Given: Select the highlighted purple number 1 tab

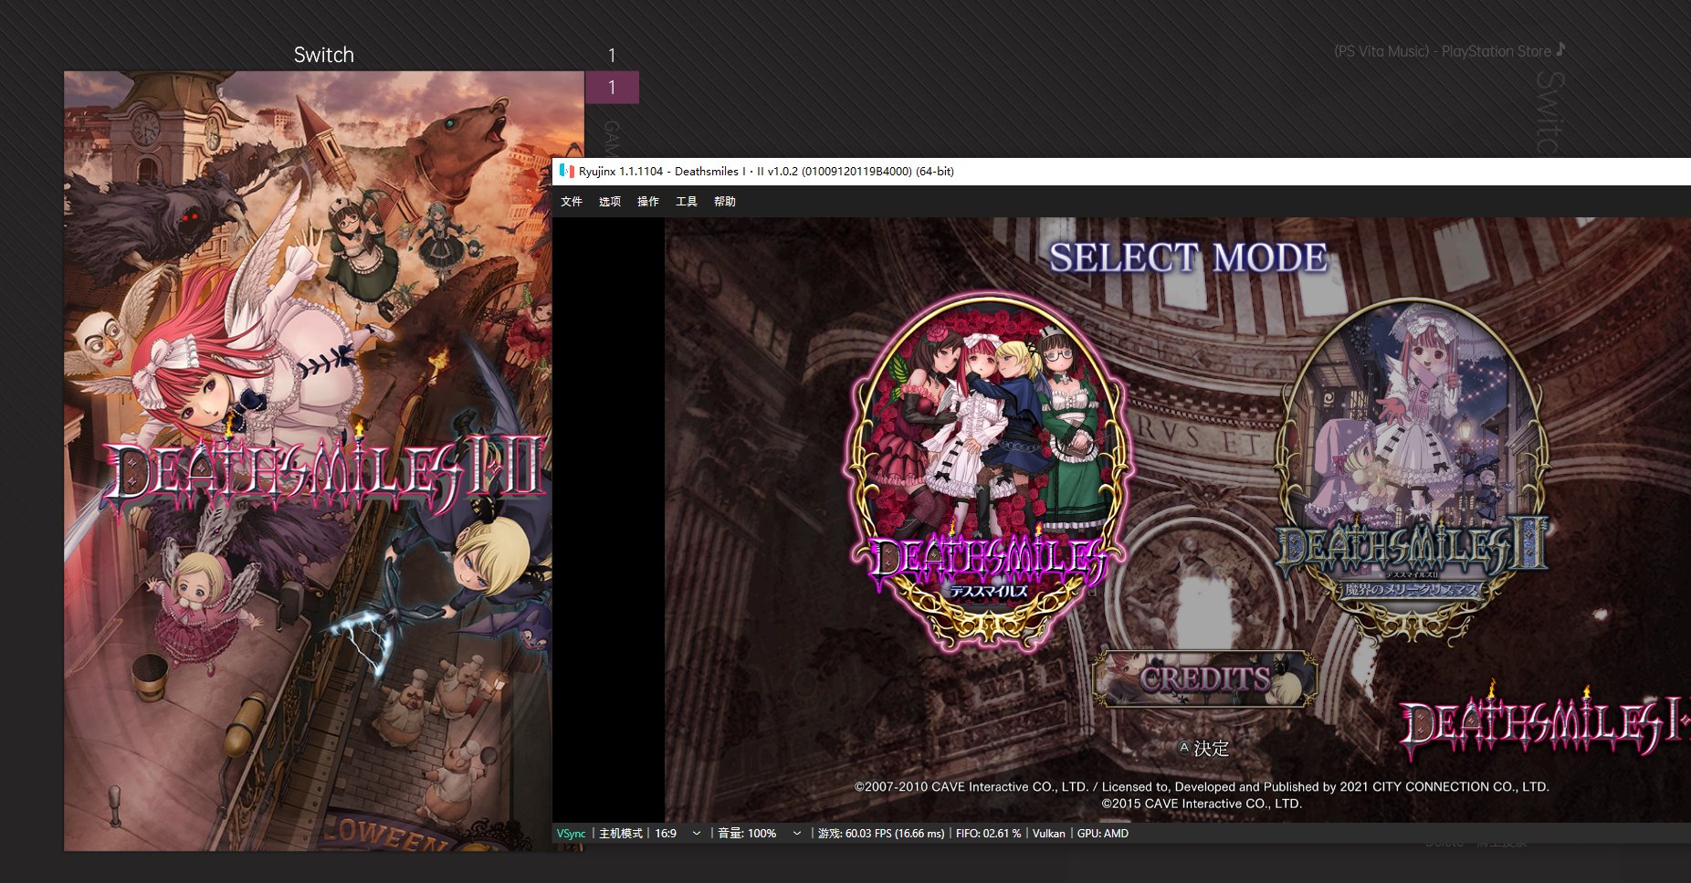Looking at the screenshot, I should point(612,88).
